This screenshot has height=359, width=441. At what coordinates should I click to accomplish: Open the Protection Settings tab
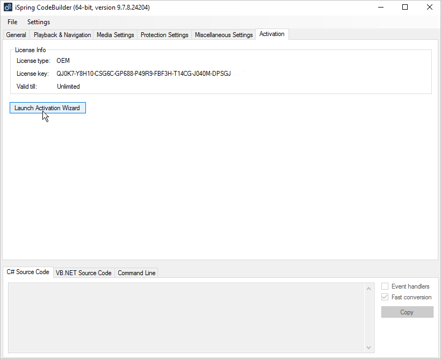(164, 35)
